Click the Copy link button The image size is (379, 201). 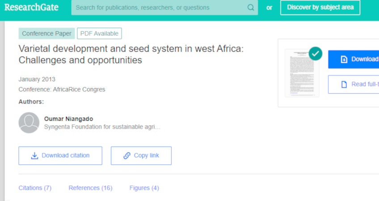(x=141, y=155)
